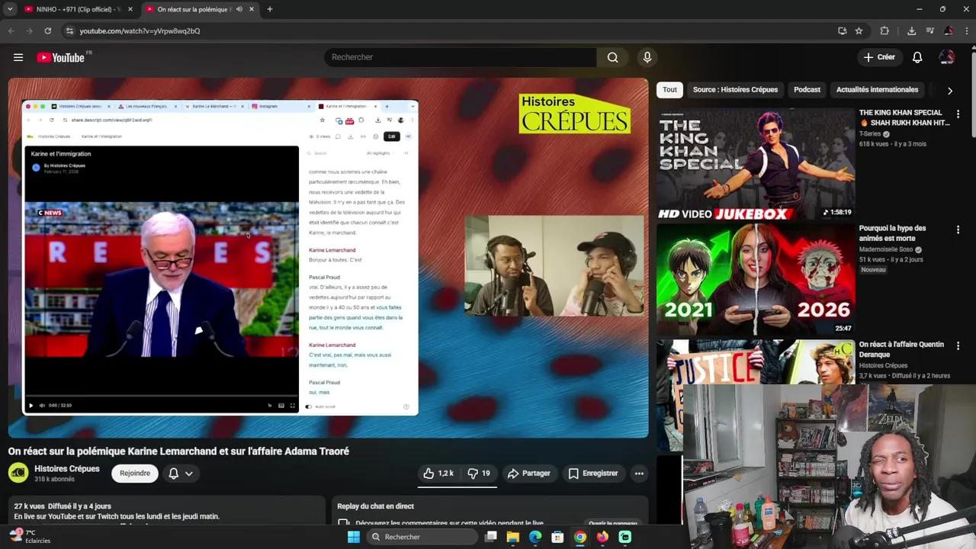Open the Histoires Crépues channel avatar
The image size is (976, 549).
(18, 474)
